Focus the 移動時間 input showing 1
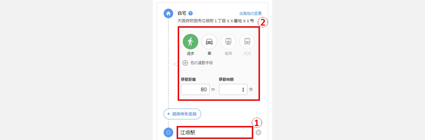425x140 pixels. point(233,89)
